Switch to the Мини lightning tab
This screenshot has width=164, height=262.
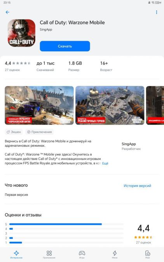[115, 255]
